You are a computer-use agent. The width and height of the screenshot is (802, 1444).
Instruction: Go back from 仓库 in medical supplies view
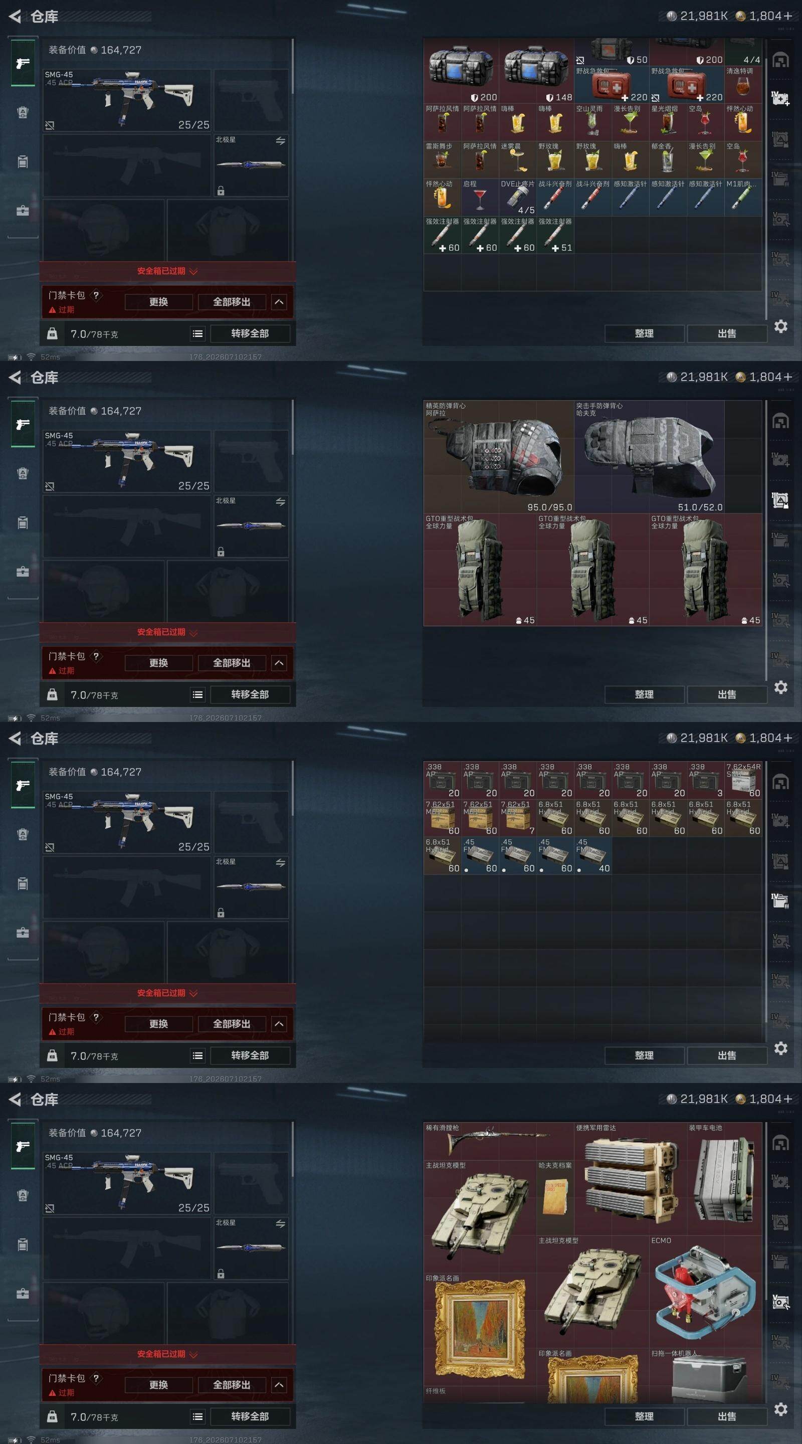pyautogui.click(x=15, y=16)
